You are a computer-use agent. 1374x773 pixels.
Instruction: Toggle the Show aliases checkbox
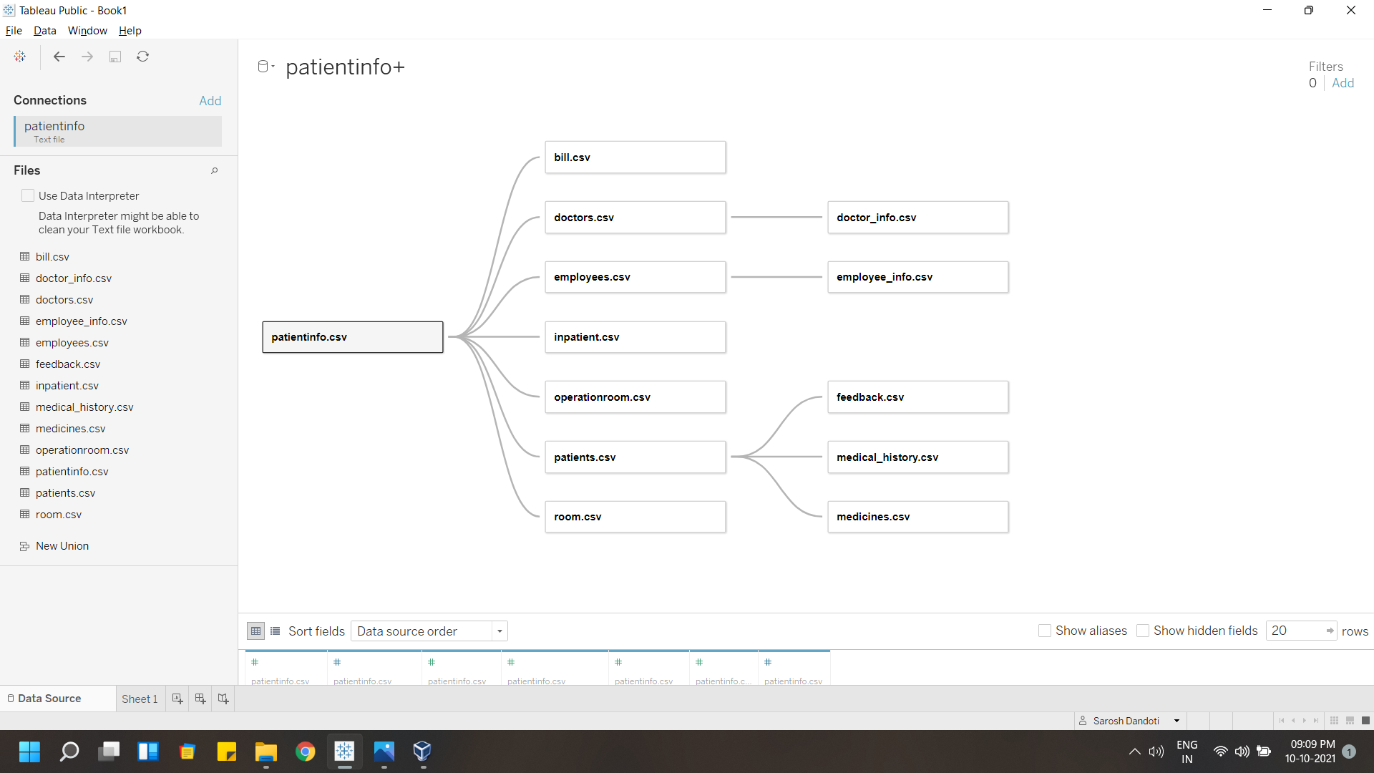click(1045, 631)
